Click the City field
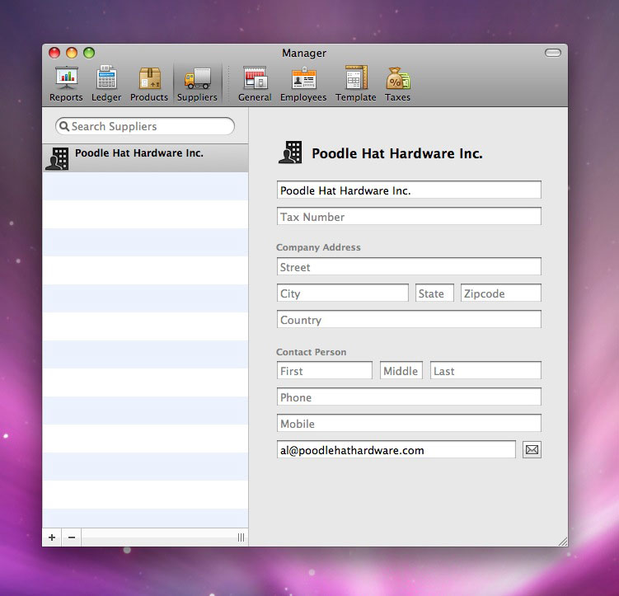Viewport: 619px width, 596px height. click(x=343, y=293)
